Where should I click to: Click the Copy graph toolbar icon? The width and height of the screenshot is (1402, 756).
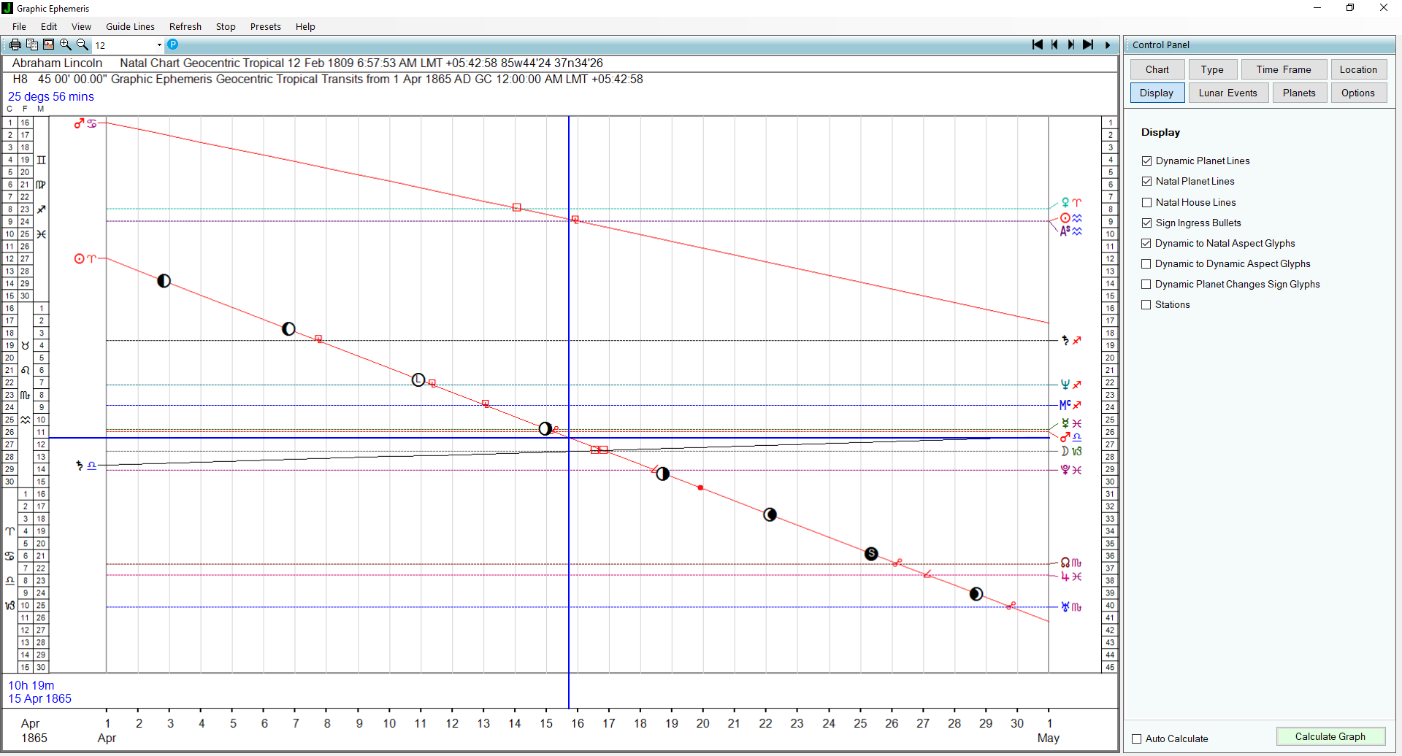point(32,45)
